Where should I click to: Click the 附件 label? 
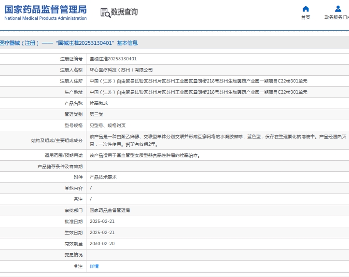point(78,177)
